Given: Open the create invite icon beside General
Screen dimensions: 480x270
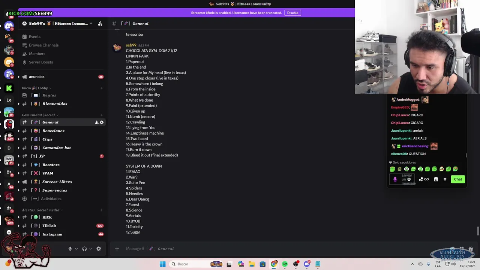Looking at the screenshot, I should (x=96, y=122).
